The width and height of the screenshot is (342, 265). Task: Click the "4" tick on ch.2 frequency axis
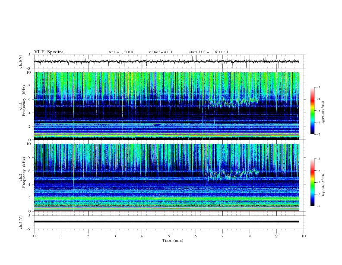click(x=30, y=184)
